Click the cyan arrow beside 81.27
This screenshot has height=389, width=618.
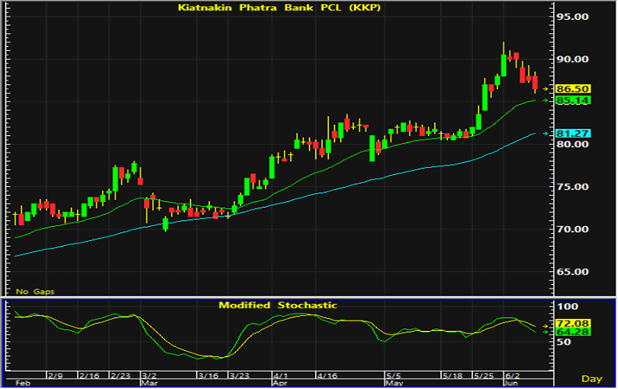click(x=545, y=133)
